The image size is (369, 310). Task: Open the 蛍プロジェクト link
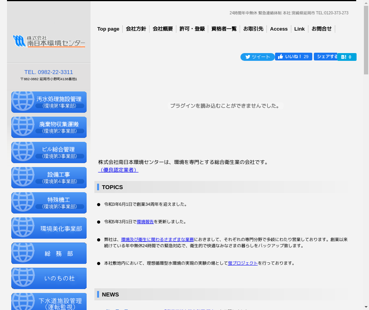[x=243, y=263]
